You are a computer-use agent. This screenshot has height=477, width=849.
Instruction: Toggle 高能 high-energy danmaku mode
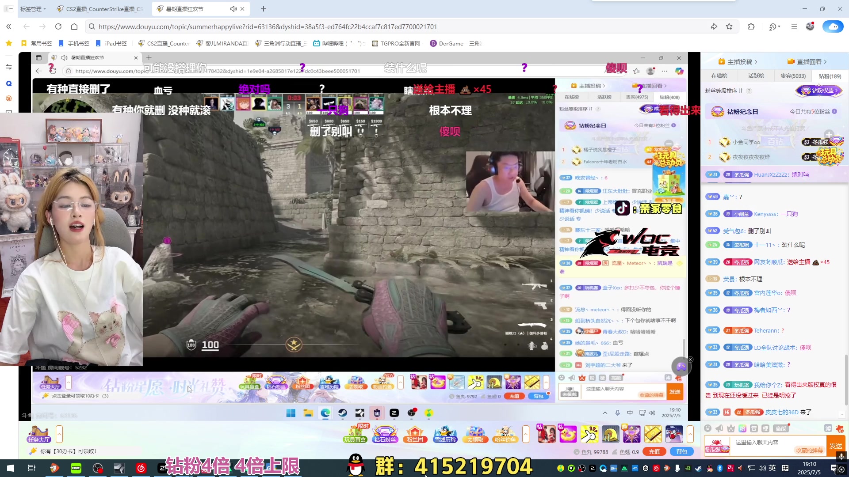click(781, 428)
